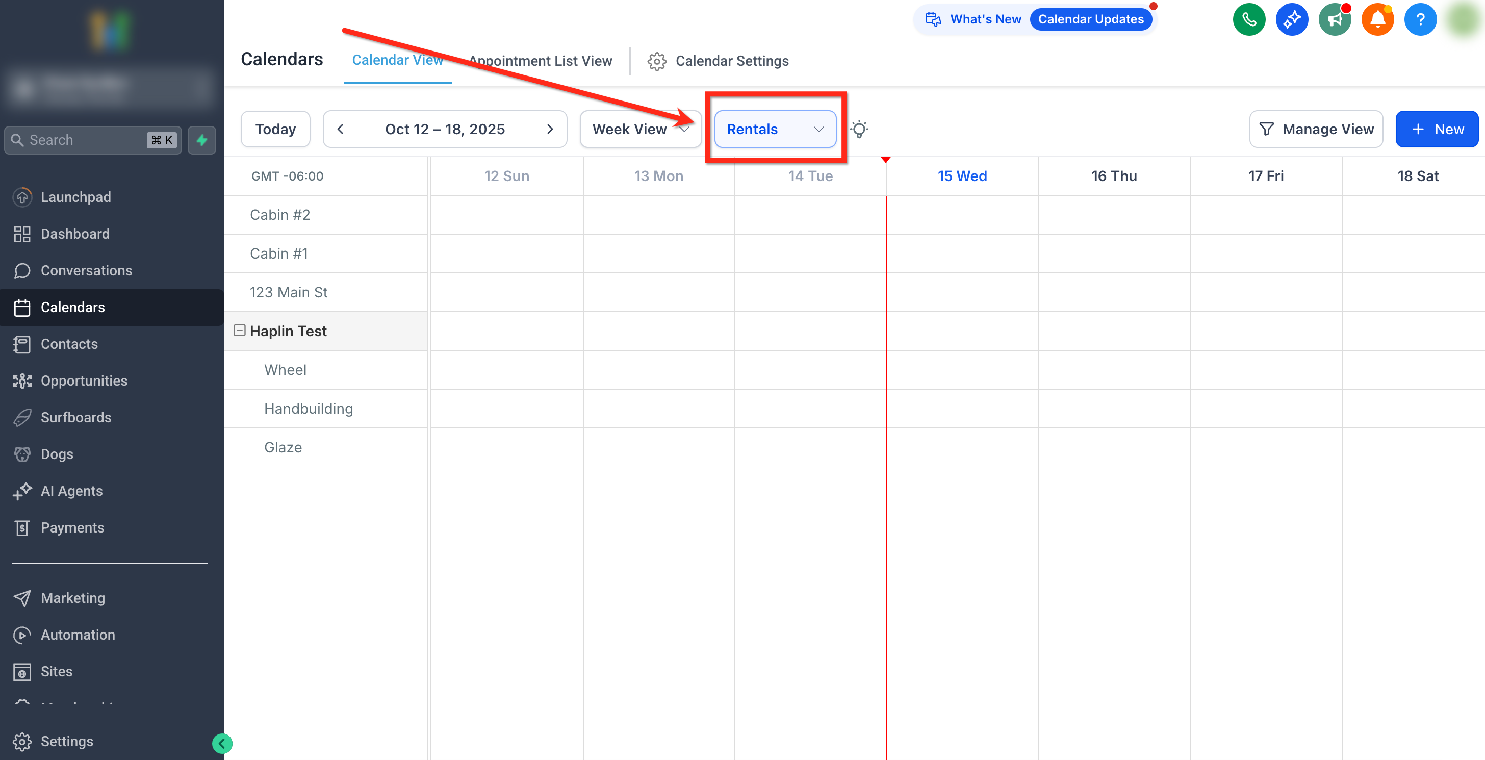The image size is (1485, 760).
Task: Collapse the Haplin Test group
Action: pyautogui.click(x=239, y=331)
